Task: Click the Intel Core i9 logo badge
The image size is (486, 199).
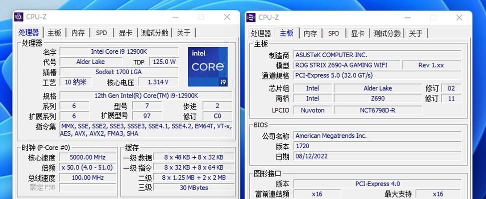Action: [208, 67]
